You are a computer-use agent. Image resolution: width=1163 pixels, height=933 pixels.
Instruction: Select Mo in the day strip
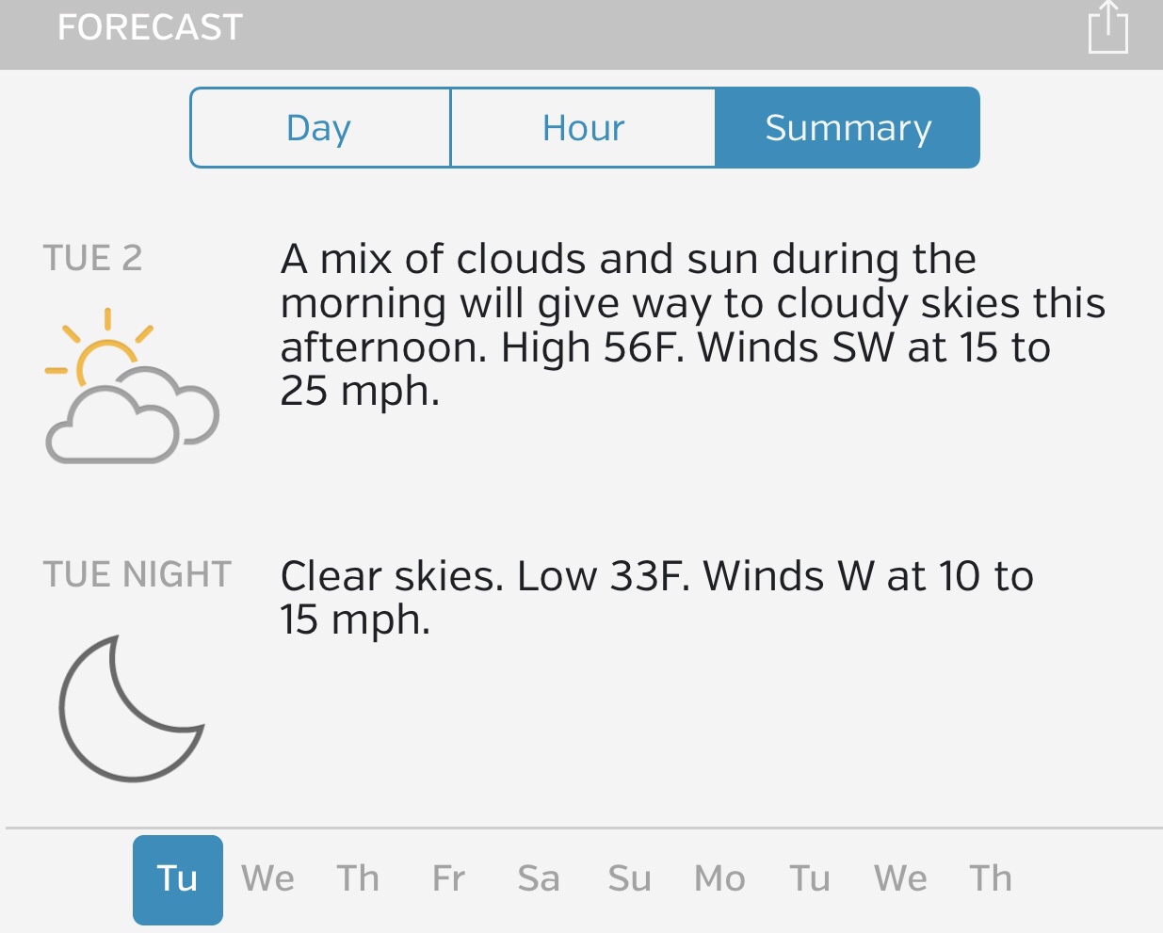click(x=719, y=879)
